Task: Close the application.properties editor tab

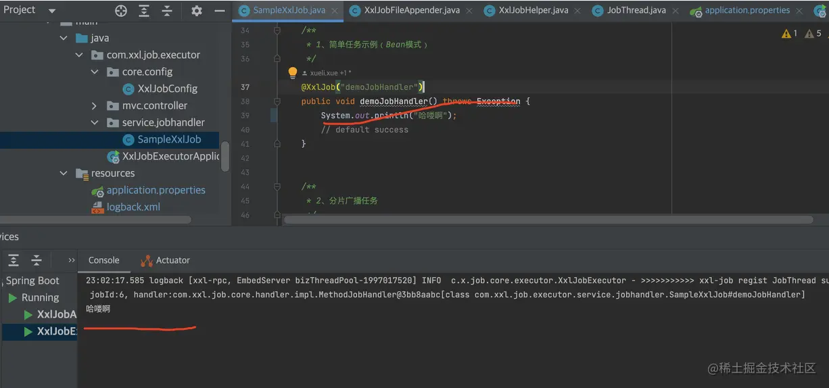Action: point(799,11)
